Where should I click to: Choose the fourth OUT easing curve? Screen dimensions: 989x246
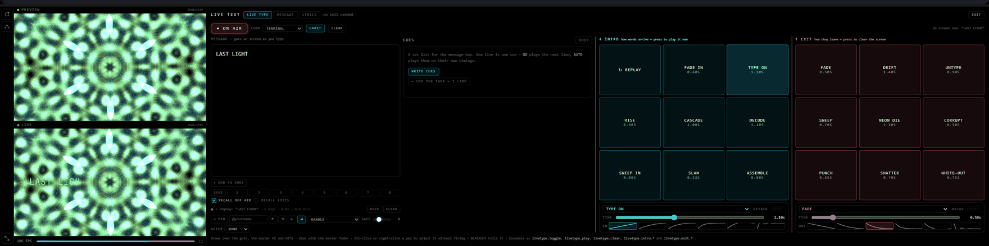[909, 226]
